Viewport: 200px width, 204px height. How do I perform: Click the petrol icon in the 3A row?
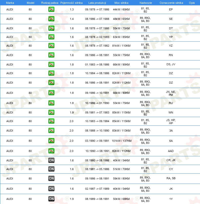51,131
